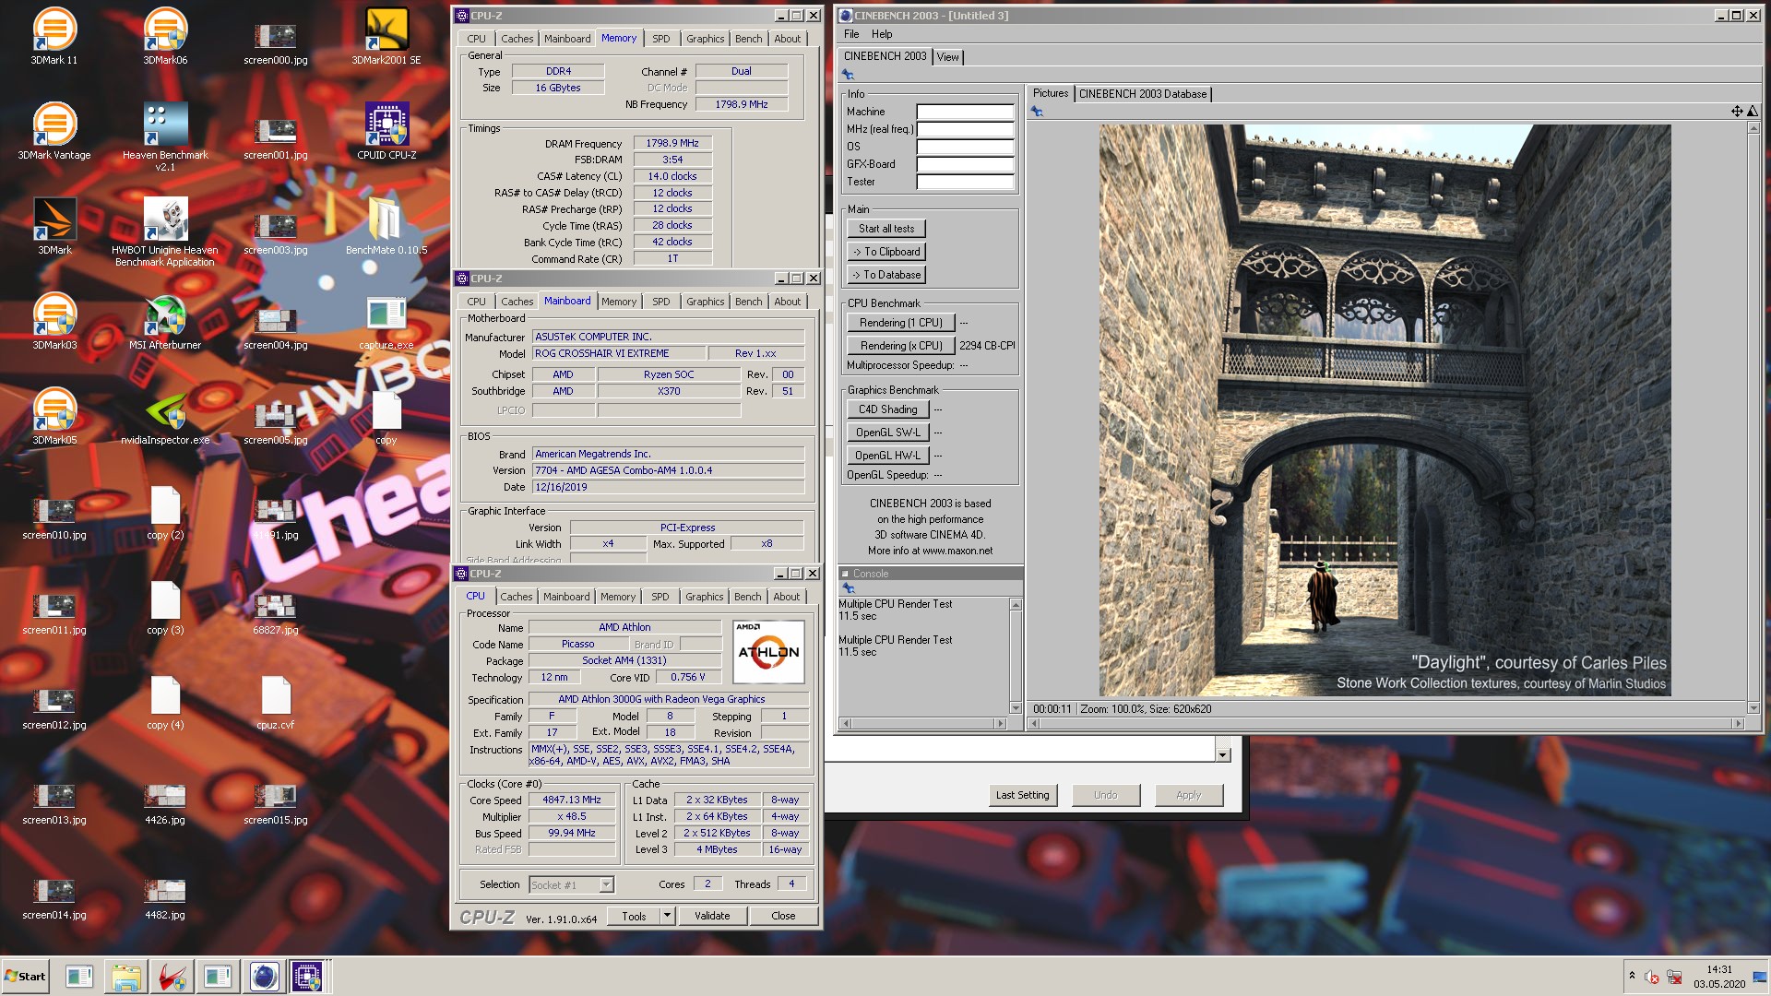Click the pin icon below the CINEBENCH 2003 tab
The image size is (1771, 996).
tap(848, 75)
